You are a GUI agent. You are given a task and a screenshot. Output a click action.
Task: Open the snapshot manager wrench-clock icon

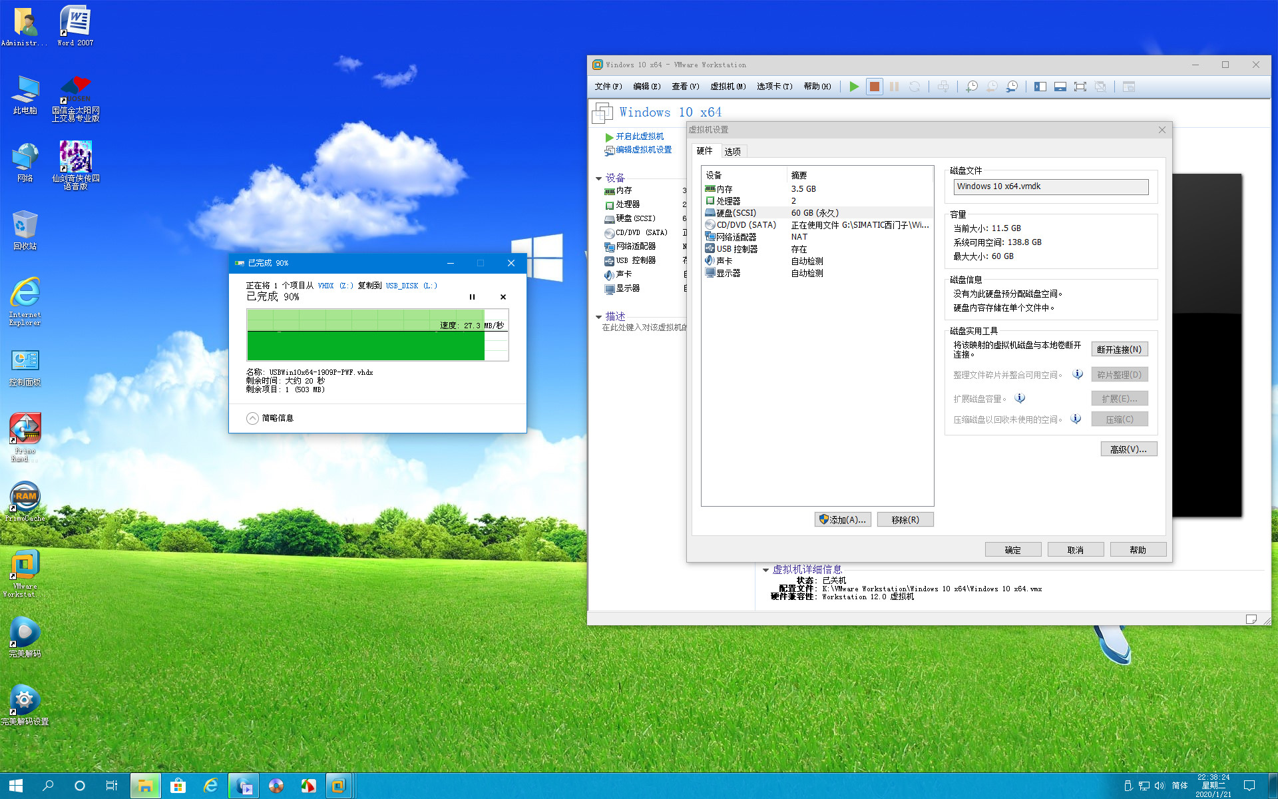1012,87
